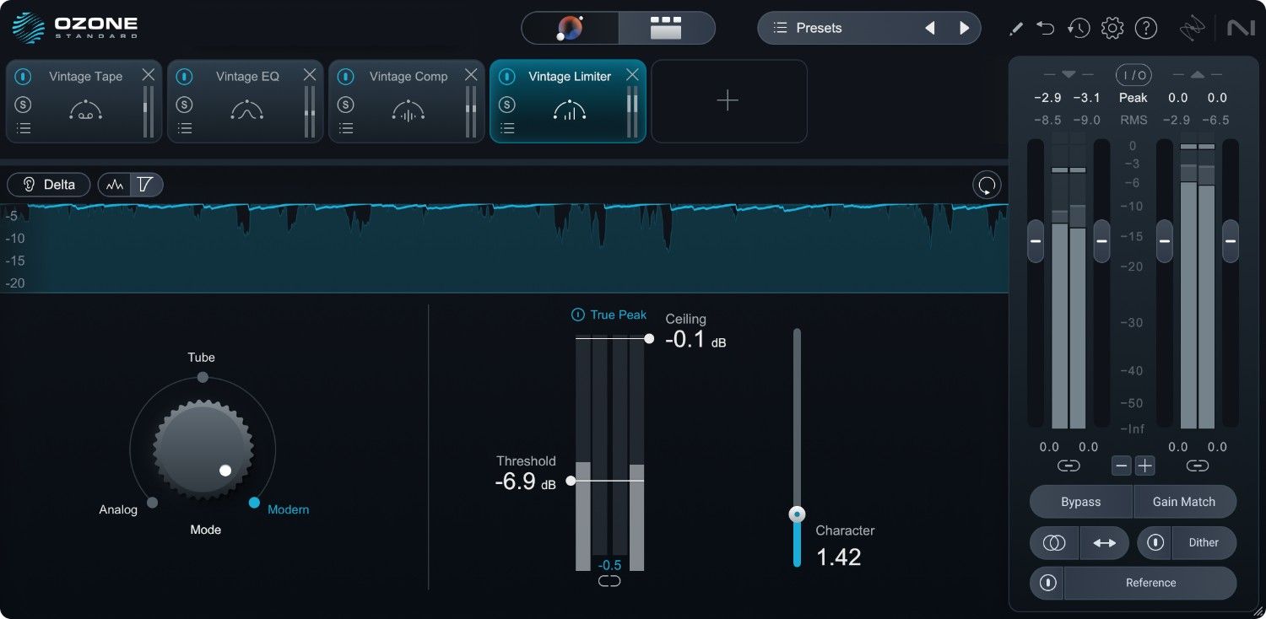Toggle power on the Vintage Tape module
Viewport: 1266px width, 619px height.
(x=23, y=76)
